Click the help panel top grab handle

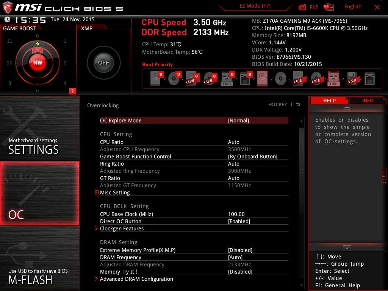click(347, 108)
